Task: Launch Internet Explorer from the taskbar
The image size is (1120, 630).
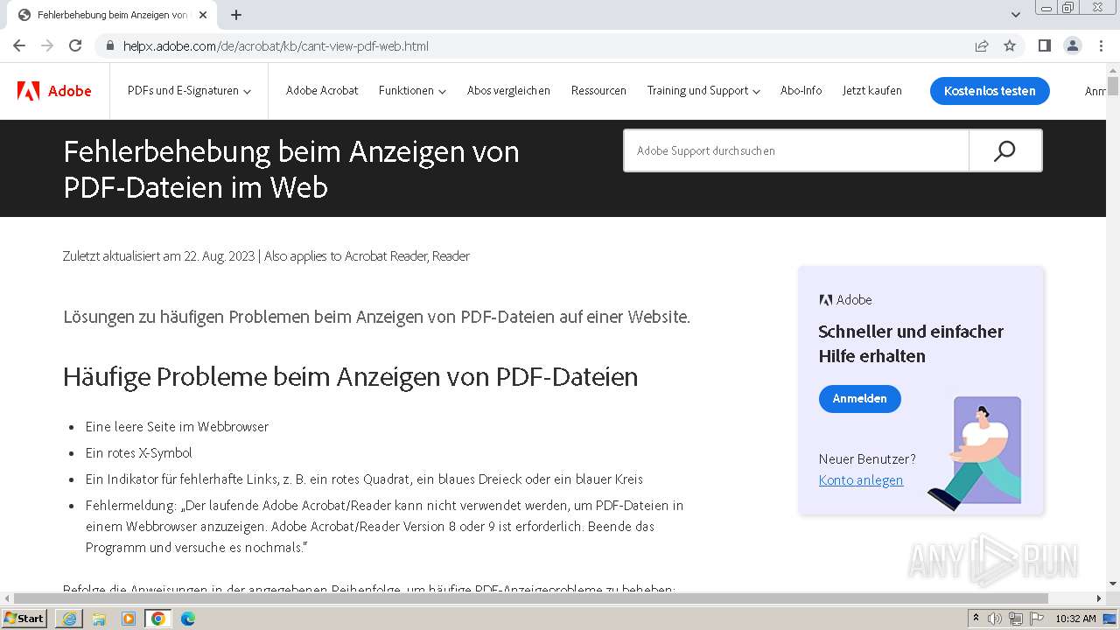Action: coord(69,619)
